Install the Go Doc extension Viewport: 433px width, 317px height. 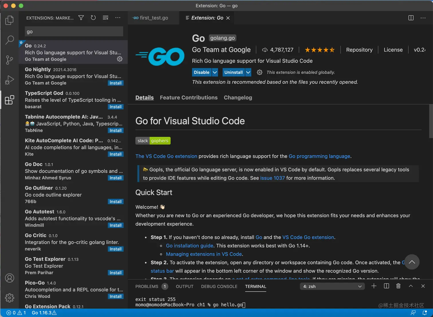(116, 178)
